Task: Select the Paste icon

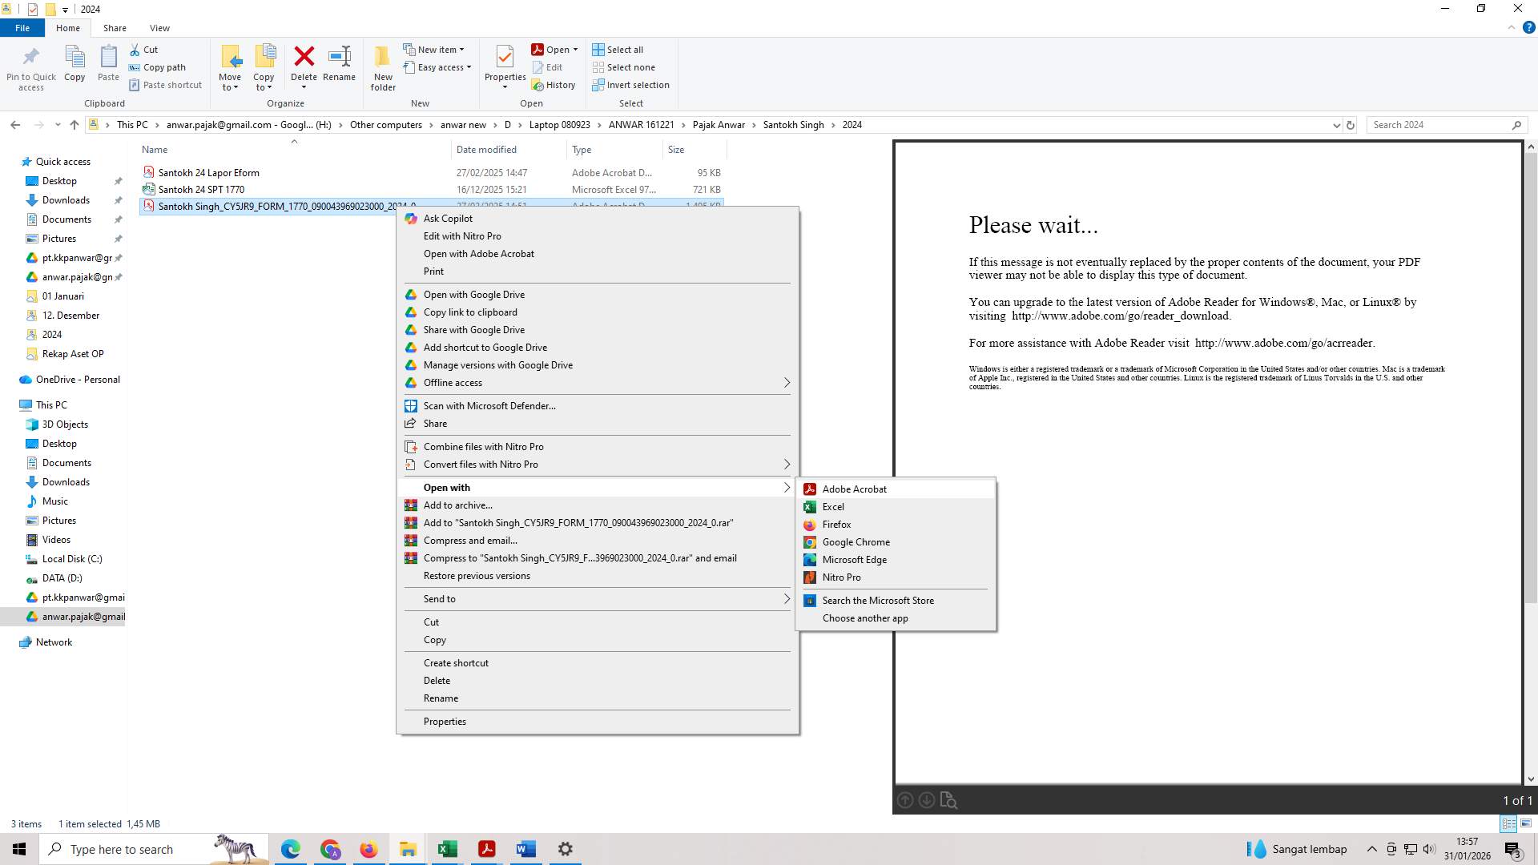Action: 107,64
